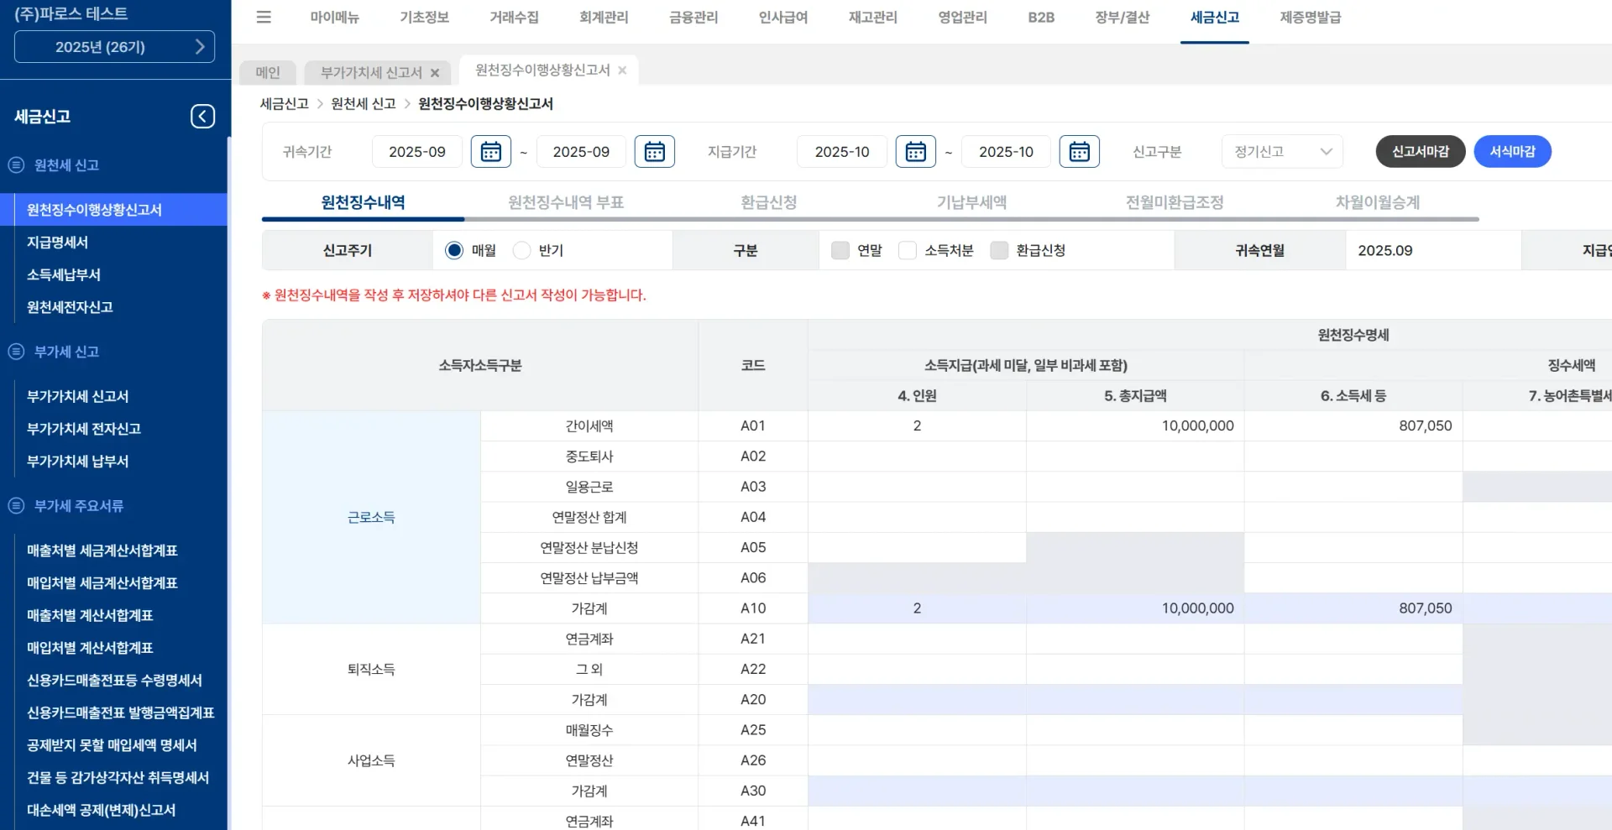Click the 신고서마감 button
Screen dimensions: 1612x830
[1420, 152]
